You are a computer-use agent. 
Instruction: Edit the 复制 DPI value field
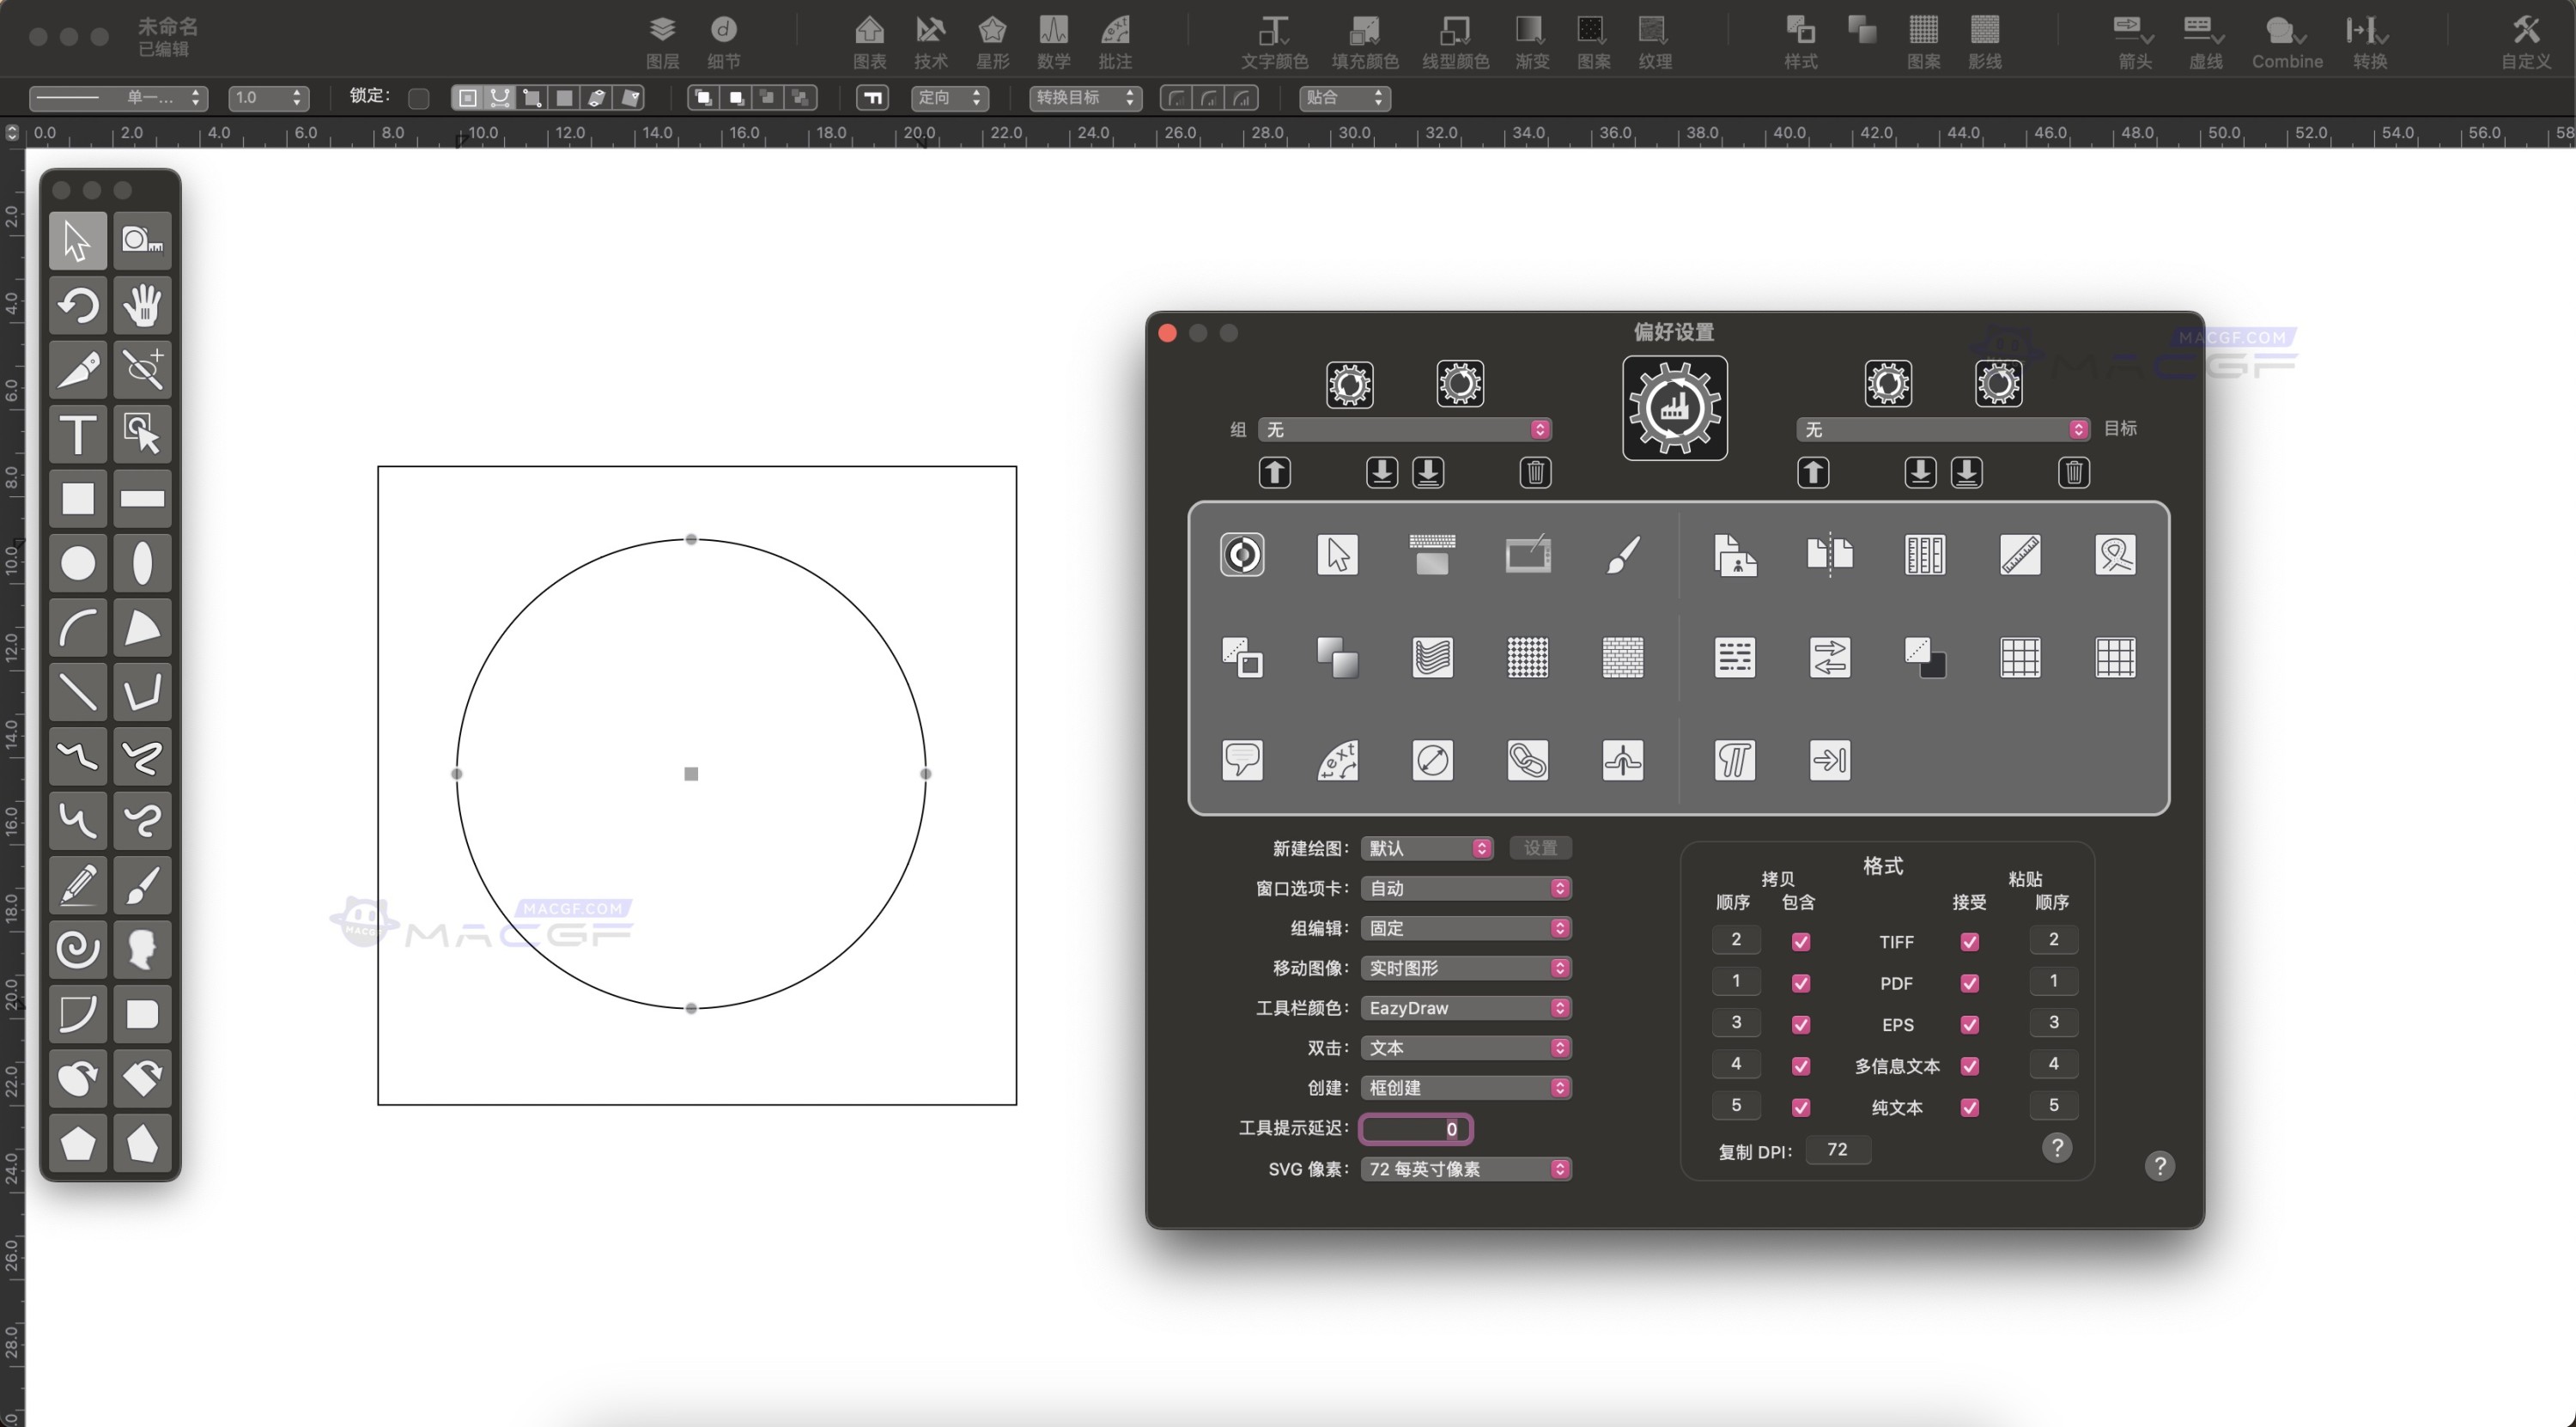[x=1838, y=1149]
